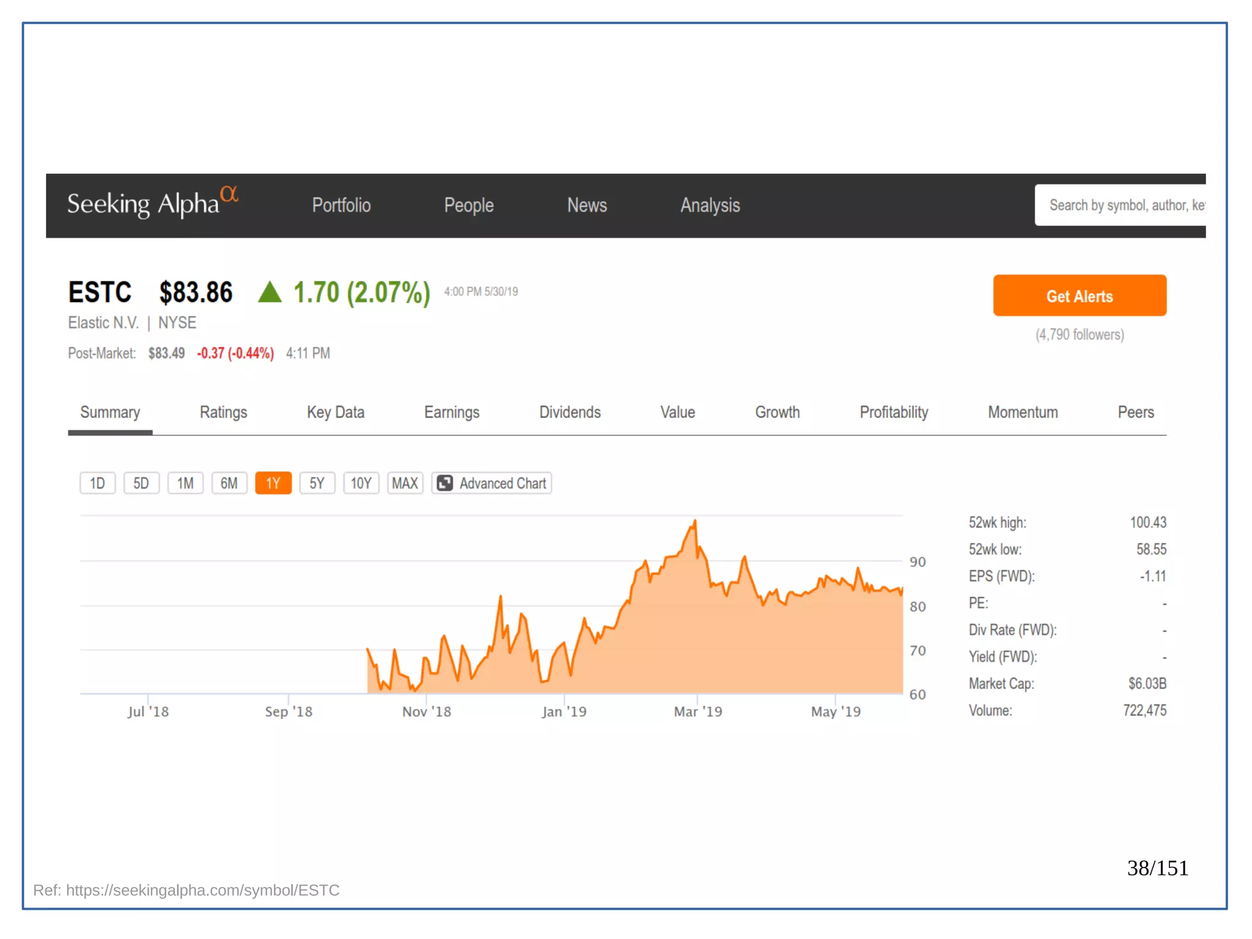Screen dimensions: 1252x939
Task: Switch to the Ratings tab
Action: coord(223,413)
